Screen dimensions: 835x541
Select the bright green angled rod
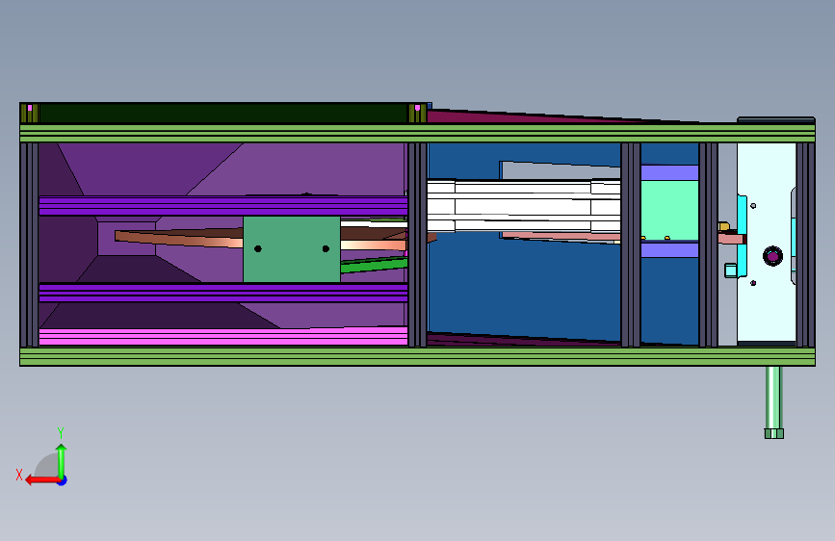(374, 265)
